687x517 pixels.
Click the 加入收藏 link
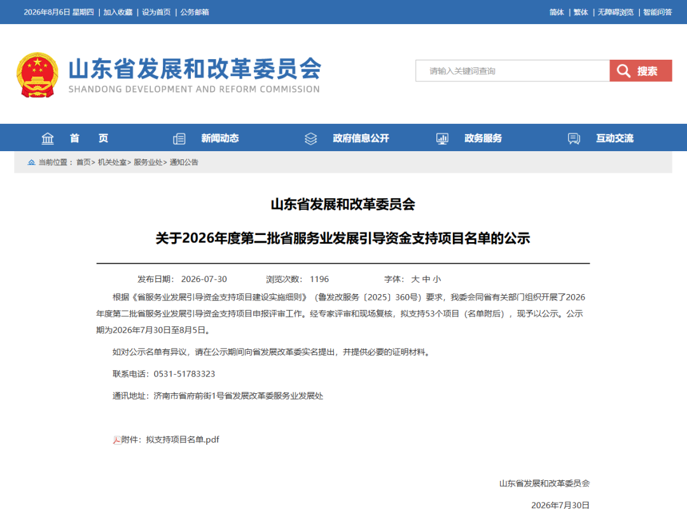click(118, 12)
